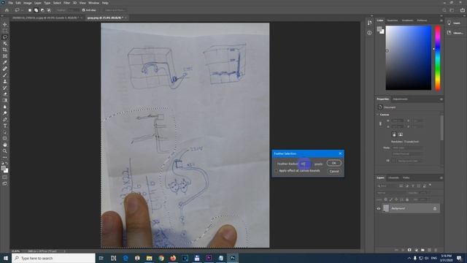Viewport: 467px width, 263px height.
Task: Select the Zoom tool
Action: pyautogui.click(x=5, y=151)
